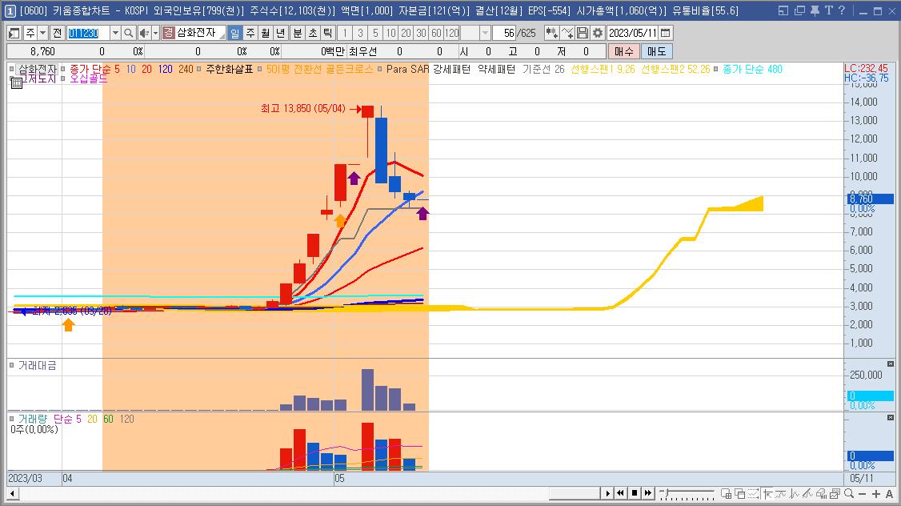Select the 분 (minute) period toggle

[x=298, y=34]
